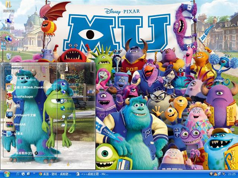Click the network monitor tray icon
Screen dimensions: 238x178
click(x=219, y=174)
